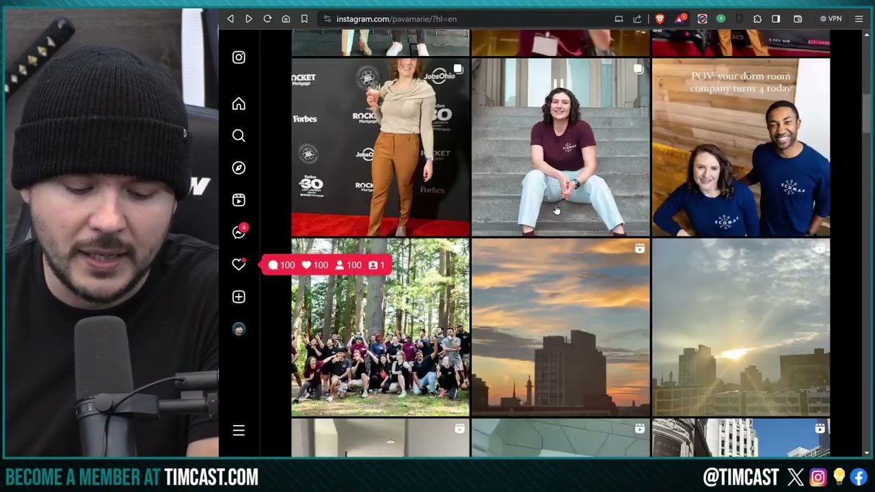Open the group photo in the forest post
Viewport: 875px width, 492px height.
coord(380,327)
